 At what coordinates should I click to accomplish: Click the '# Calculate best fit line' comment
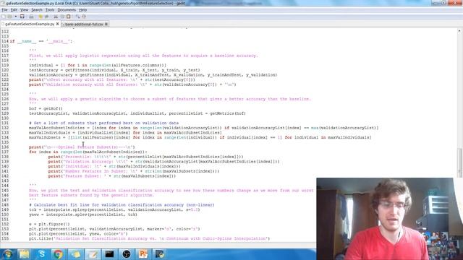pos(122,205)
